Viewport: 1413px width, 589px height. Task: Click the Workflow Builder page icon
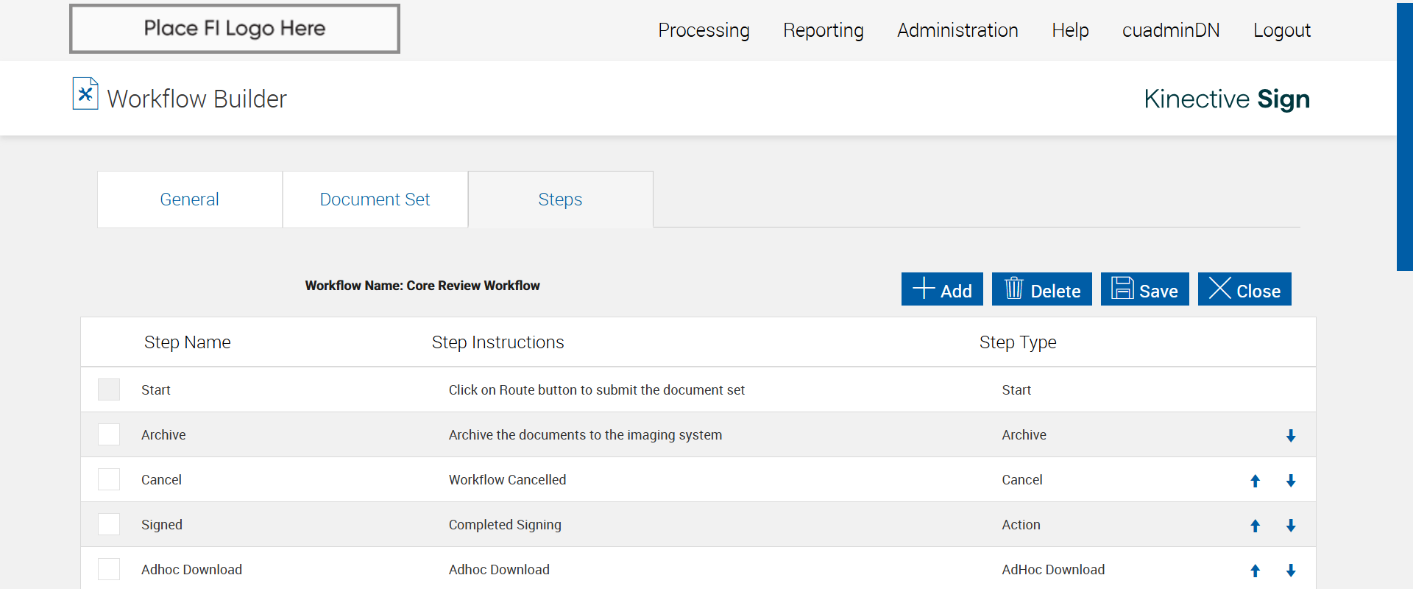[85, 94]
